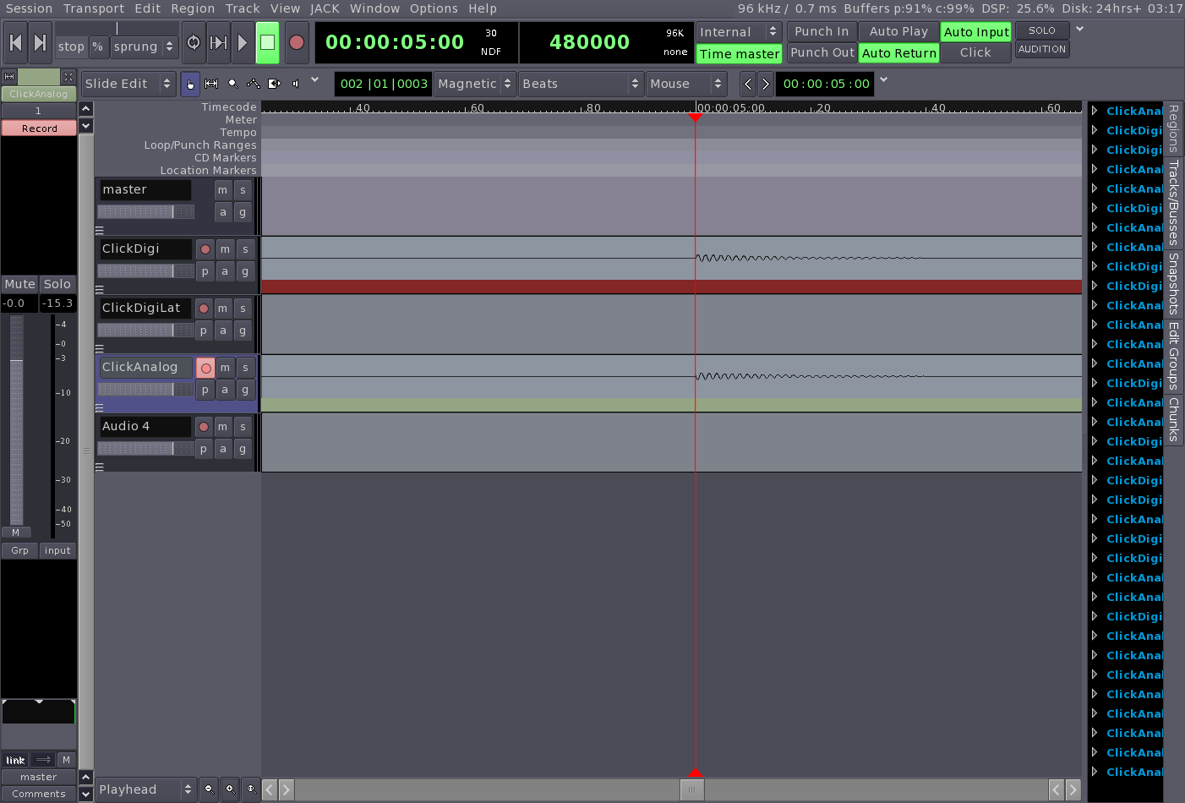Click the transport record button

(296, 42)
